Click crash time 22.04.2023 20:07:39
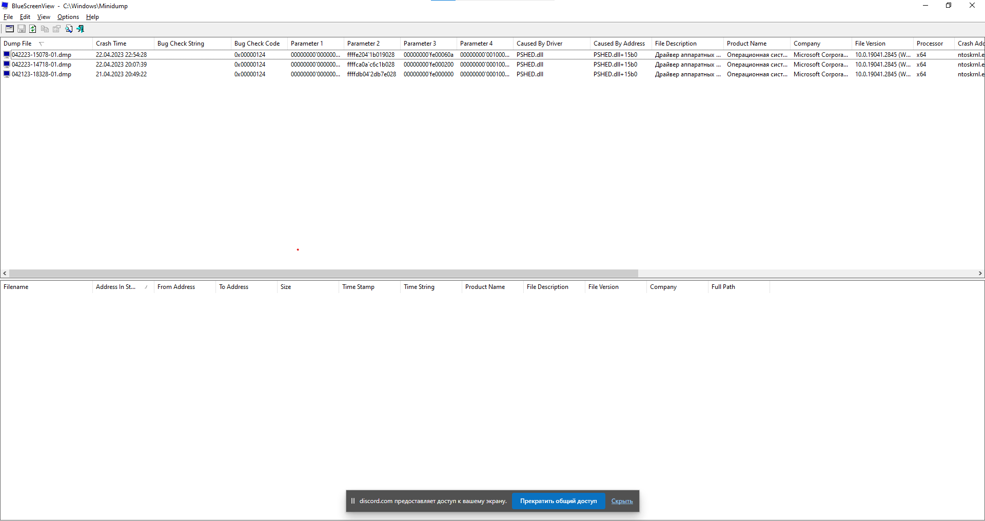The height and width of the screenshot is (521, 985). [121, 65]
